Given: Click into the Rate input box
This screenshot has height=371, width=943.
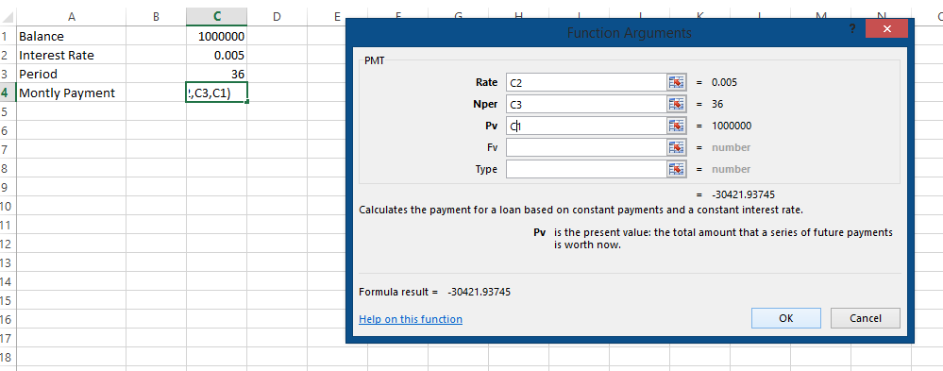Looking at the screenshot, I should click(x=586, y=82).
